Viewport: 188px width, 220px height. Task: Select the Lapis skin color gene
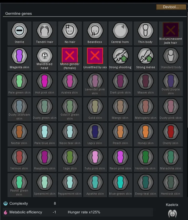tap(95, 134)
